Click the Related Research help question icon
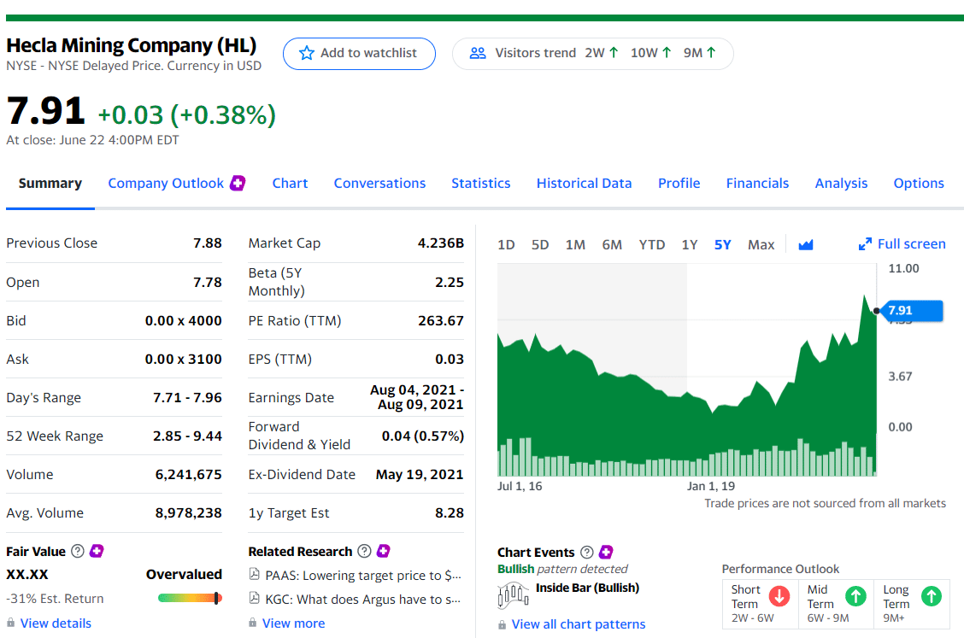Image resolution: width=964 pixels, height=638 pixels. (365, 552)
